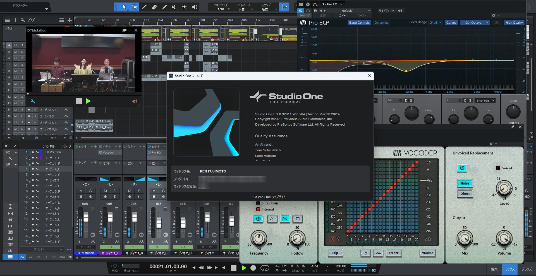This screenshot has width=536, height=276.
Task: Open the metronome settings wrench in the transport
Action: click(x=298, y=266)
